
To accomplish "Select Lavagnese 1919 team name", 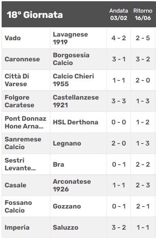I will 71,38.
